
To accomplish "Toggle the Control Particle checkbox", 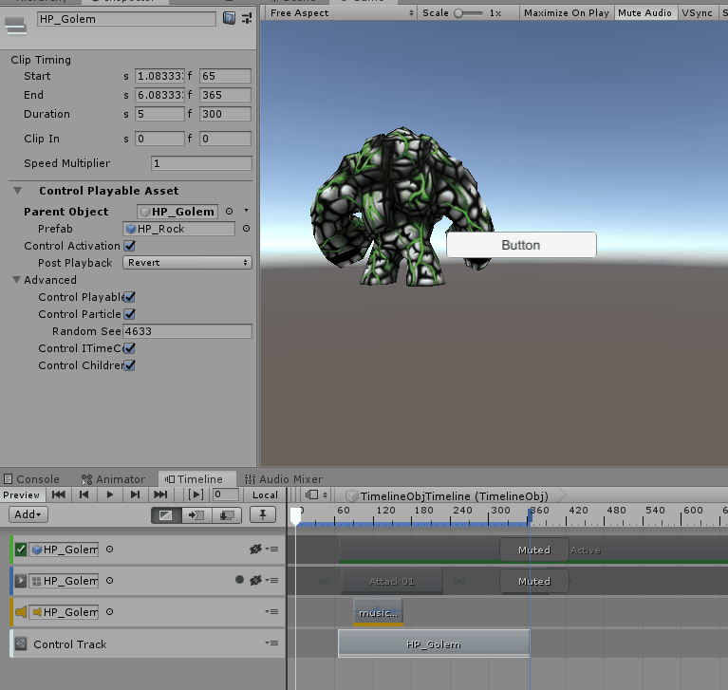I will point(129,314).
